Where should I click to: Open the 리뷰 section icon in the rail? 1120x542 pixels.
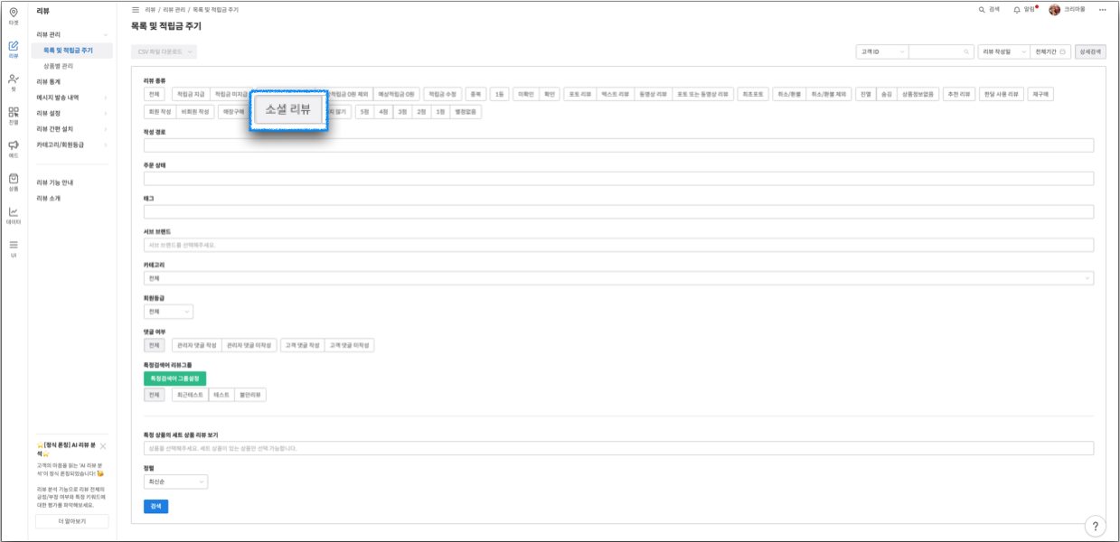click(14, 49)
